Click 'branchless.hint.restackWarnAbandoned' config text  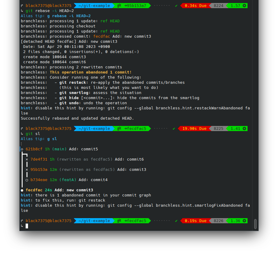(199, 108)
